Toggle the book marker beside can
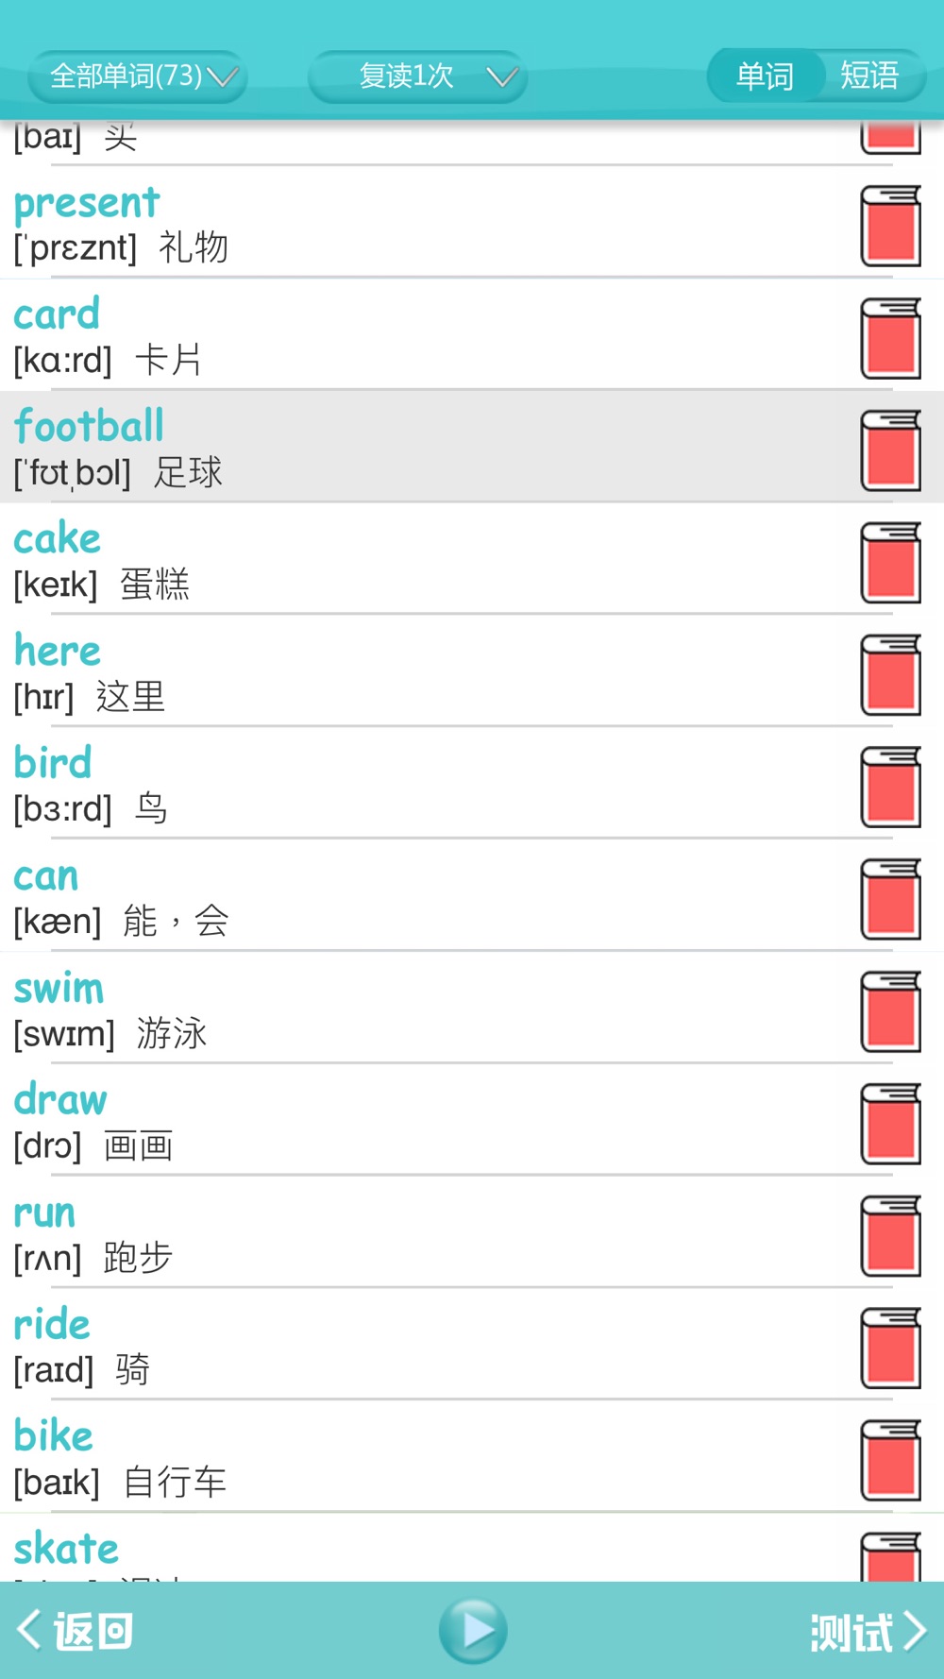The image size is (944, 1679). [890, 900]
